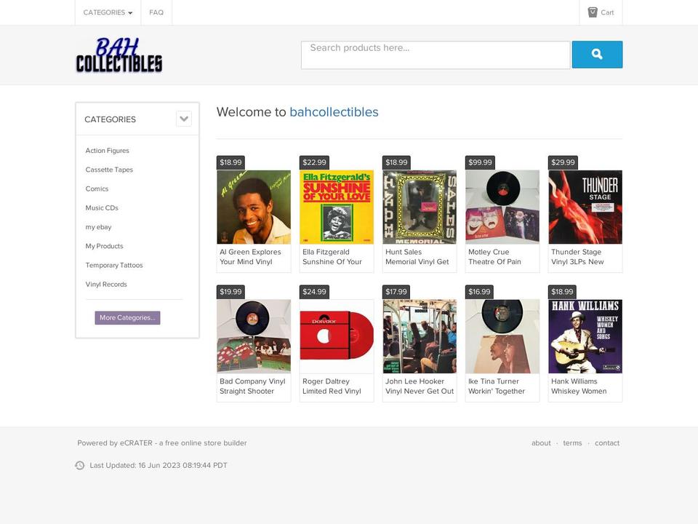Open Vinyl Records category
This screenshot has width=698, height=524.
coord(106,285)
